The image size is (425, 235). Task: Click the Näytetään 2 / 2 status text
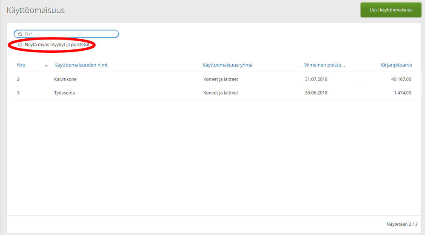pos(402,224)
